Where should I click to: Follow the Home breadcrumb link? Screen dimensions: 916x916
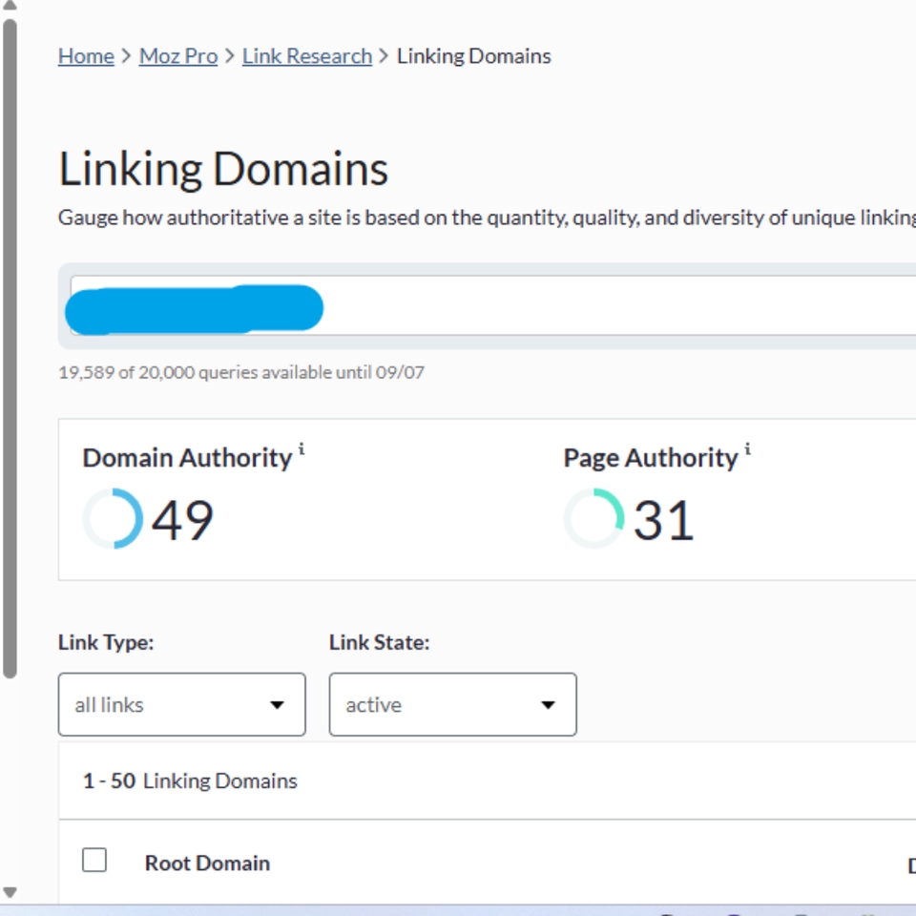(85, 55)
